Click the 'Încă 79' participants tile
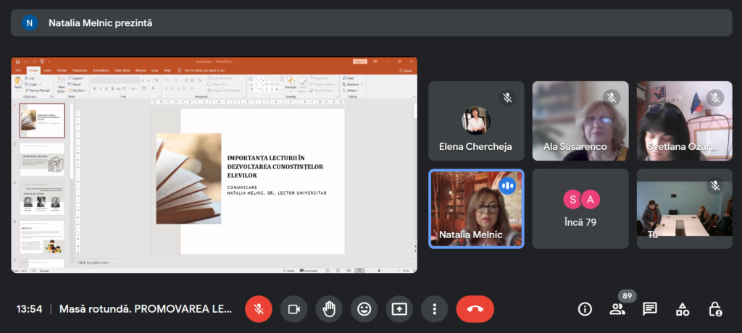The width and height of the screenshot is (742, 333). (x=580, y=209)
